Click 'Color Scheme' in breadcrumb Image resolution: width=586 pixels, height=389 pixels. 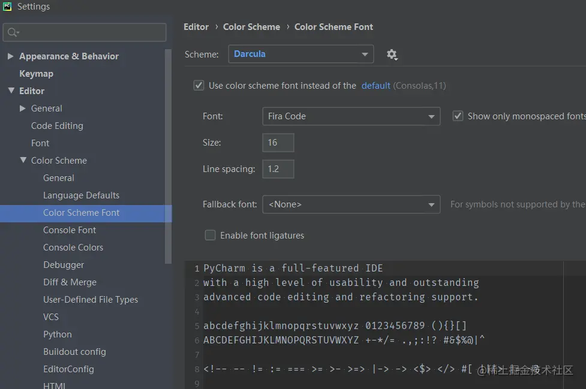tap(251, 27)
